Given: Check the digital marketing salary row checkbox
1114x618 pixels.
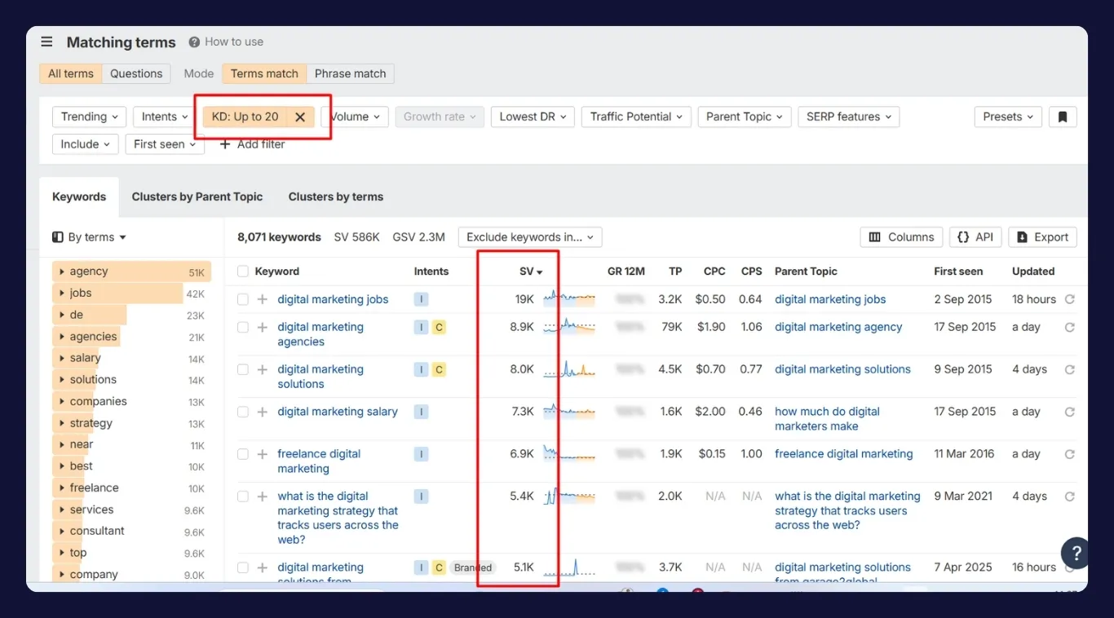Looking at the screenshot, I should click(x=243, y=412).
